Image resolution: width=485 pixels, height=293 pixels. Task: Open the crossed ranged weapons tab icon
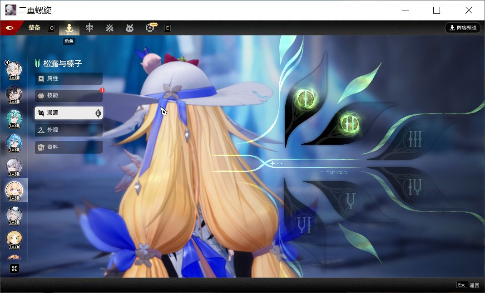109,28
